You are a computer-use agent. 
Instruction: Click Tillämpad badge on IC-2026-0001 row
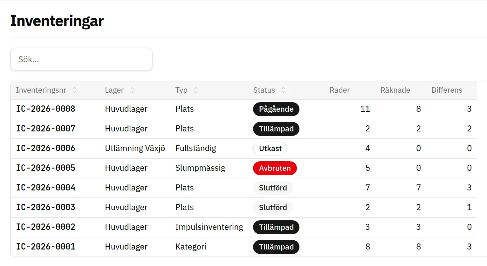click(x=276, y=247)
